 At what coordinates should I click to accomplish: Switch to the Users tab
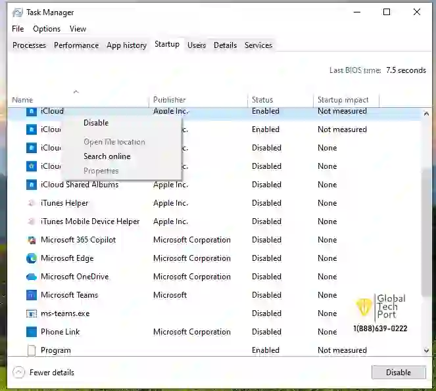click(197, 45)
